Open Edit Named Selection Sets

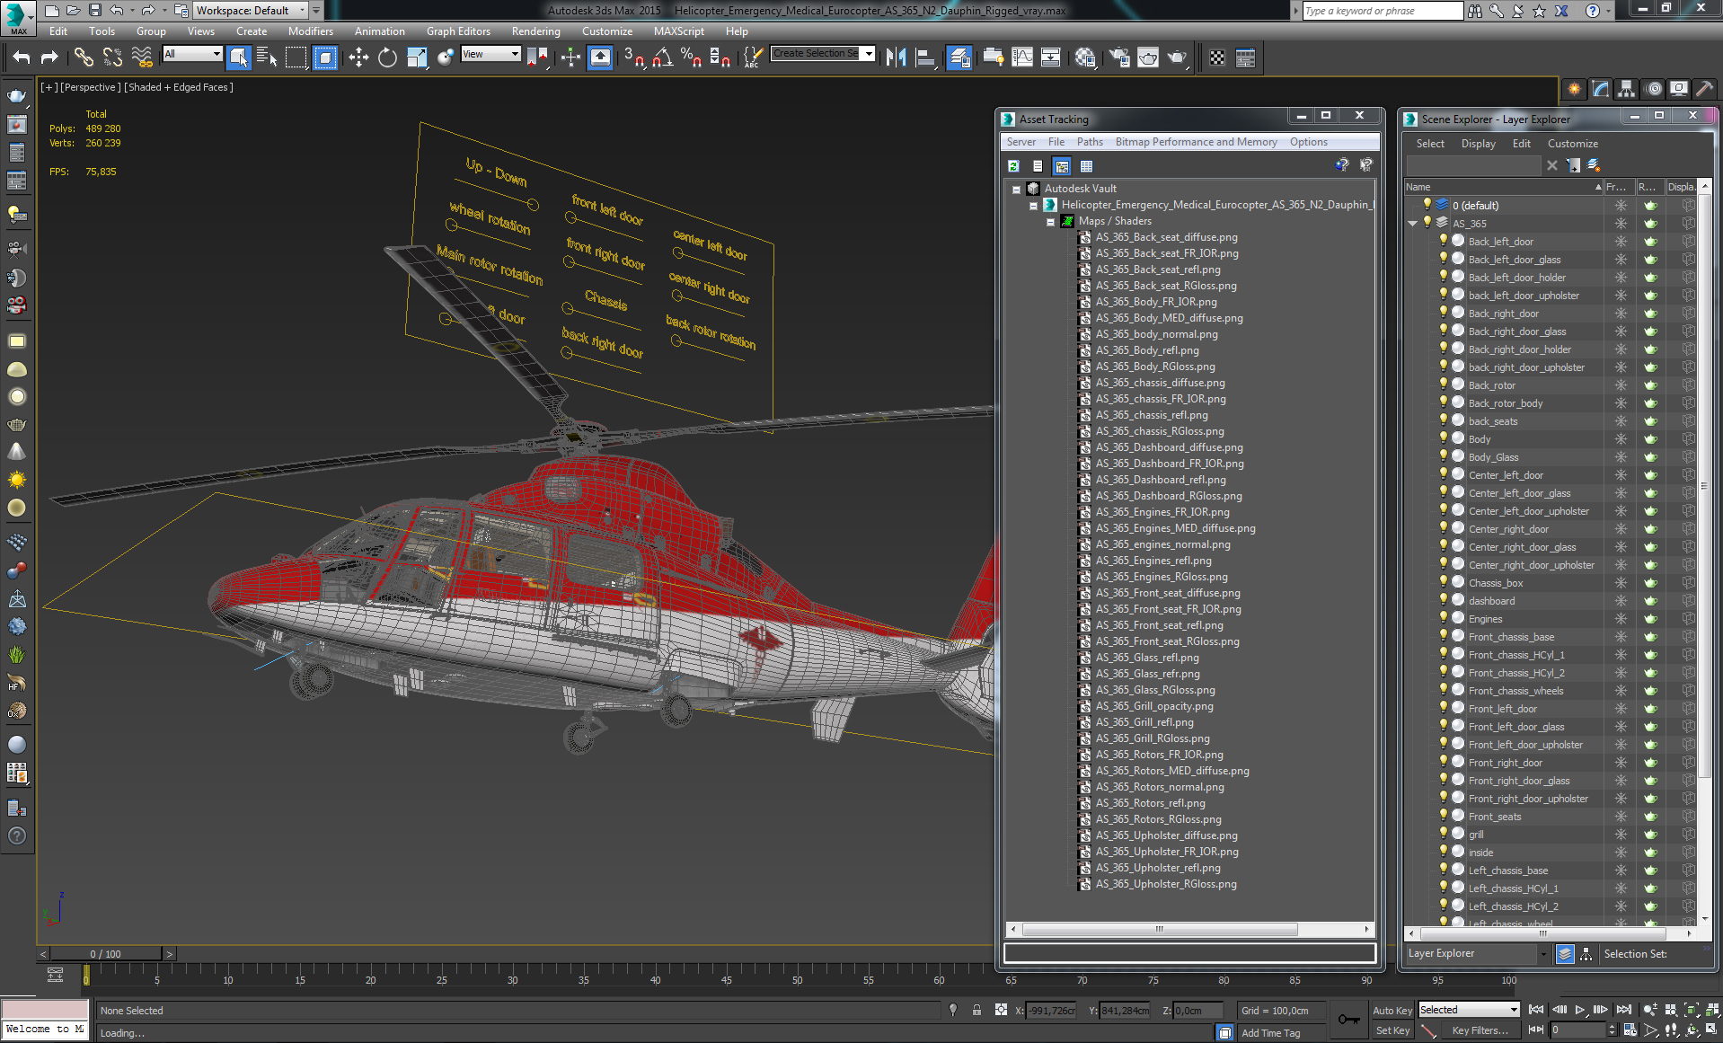(x=753, y=57)
